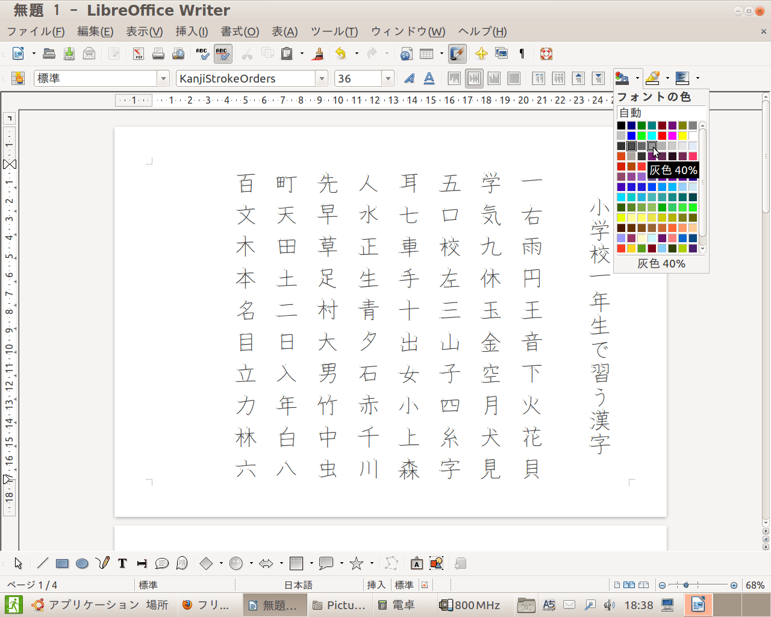Open ファイル(F) menu

click(x=36, y=31)
